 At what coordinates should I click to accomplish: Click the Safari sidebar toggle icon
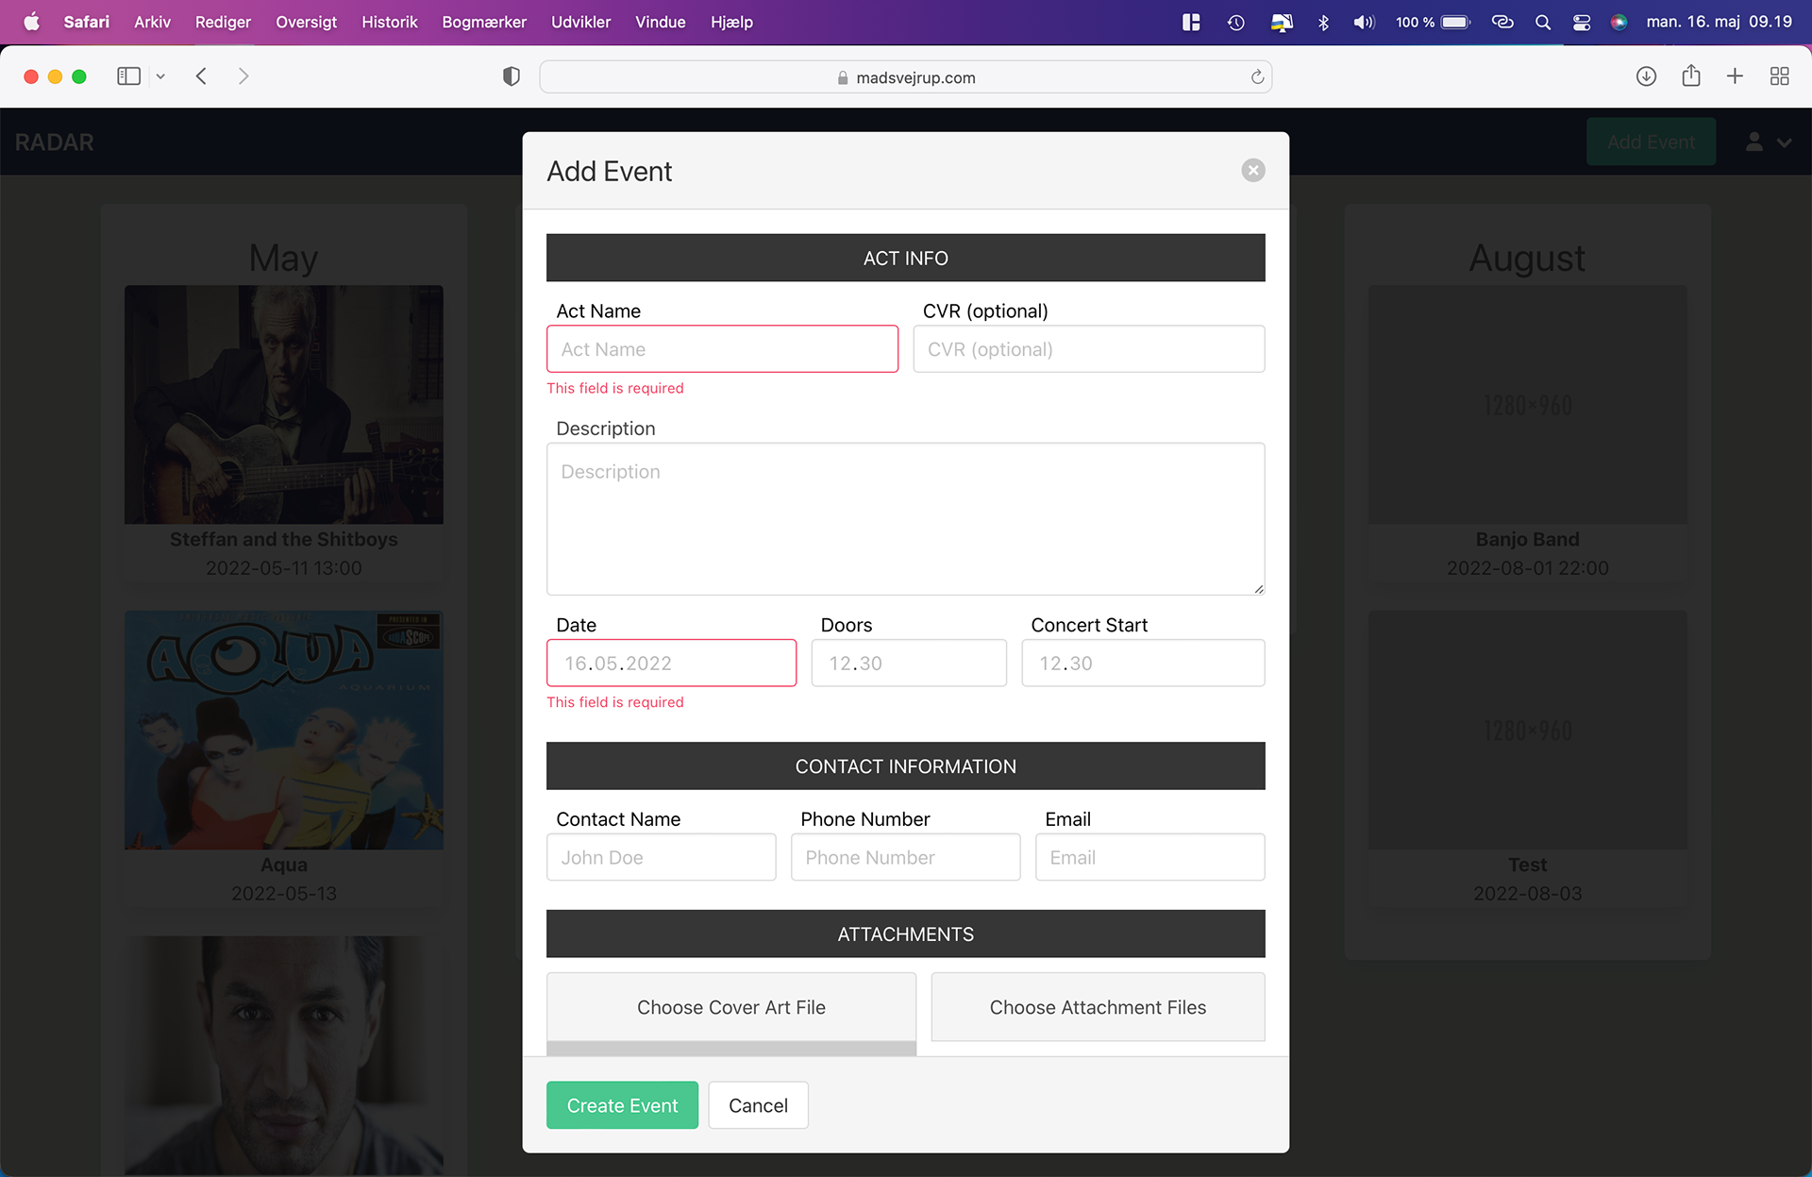(128, 76)
